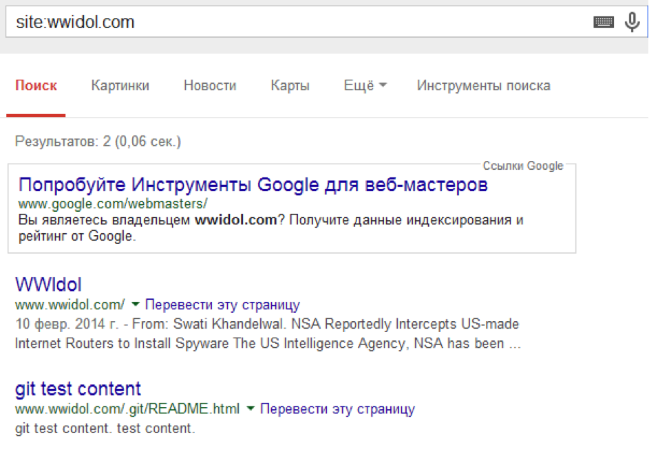Screen dimensions: 649x460
Task: Expand the arrow next to www.wwidol.com/
Action: (135, 305)
